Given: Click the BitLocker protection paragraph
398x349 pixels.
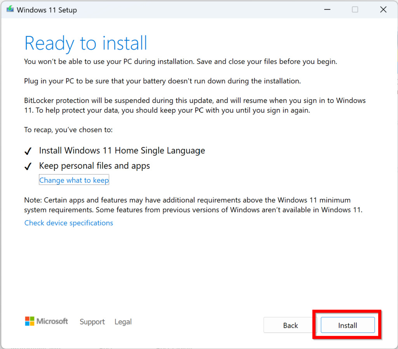Looking at the screenshot, I should pyautogui.click(x=194, y=105).
